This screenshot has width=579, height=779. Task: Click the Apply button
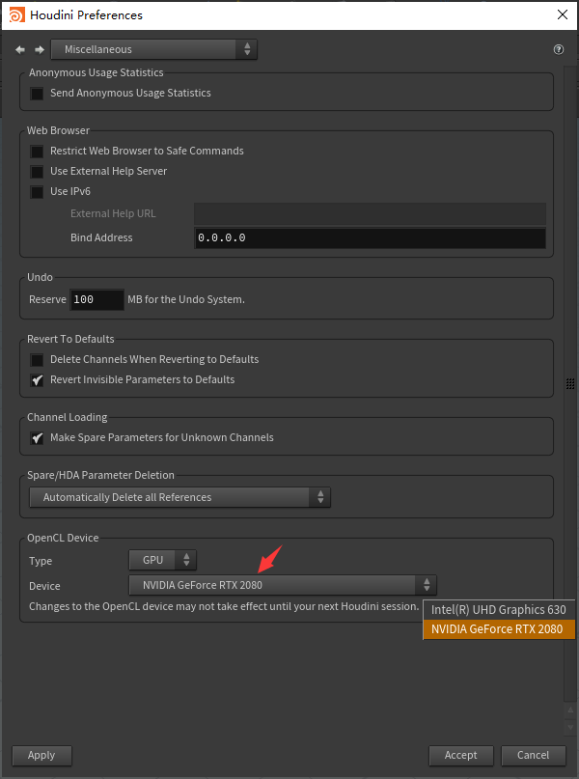pyautogui.click(x=41, y=755)
